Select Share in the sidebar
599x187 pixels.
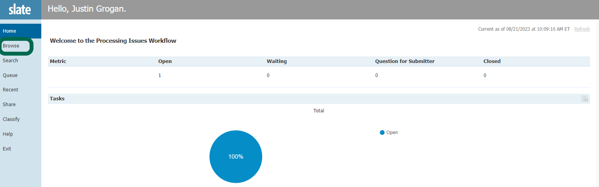[x=9, y=105]
